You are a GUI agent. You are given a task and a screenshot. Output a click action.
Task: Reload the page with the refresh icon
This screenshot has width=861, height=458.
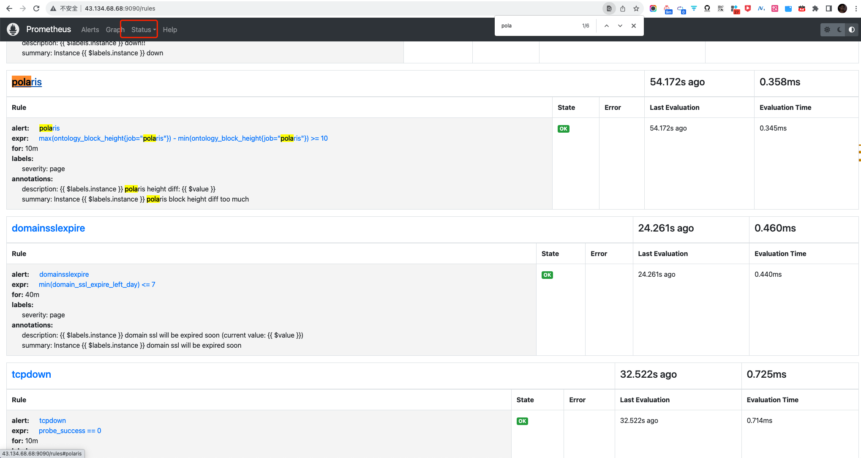tap(36, 8)
